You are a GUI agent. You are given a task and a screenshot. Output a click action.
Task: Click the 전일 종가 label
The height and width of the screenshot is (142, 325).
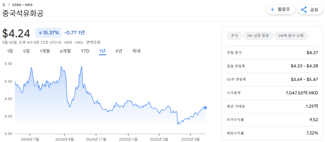point(234,53)
